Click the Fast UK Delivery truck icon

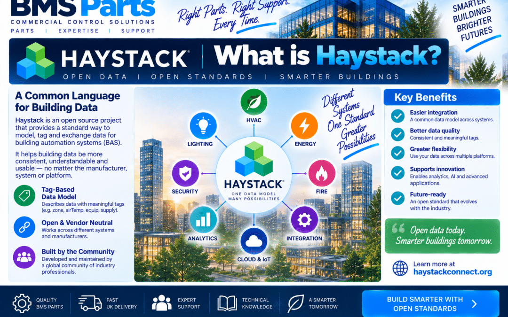pyautogui.click(x=90, y=303)
